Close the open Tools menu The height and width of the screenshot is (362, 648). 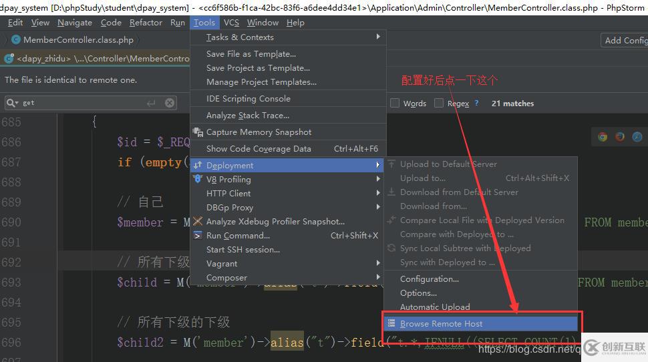[x=204, y=23]
